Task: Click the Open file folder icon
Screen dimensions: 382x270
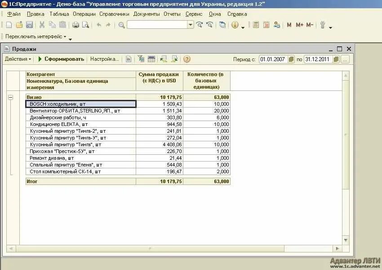Action: click(19, 25)
